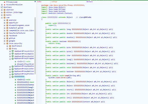The height and width of the screenshot is (104, 148).
Task: Collapse the inca.security package
Action: (5, 44)
